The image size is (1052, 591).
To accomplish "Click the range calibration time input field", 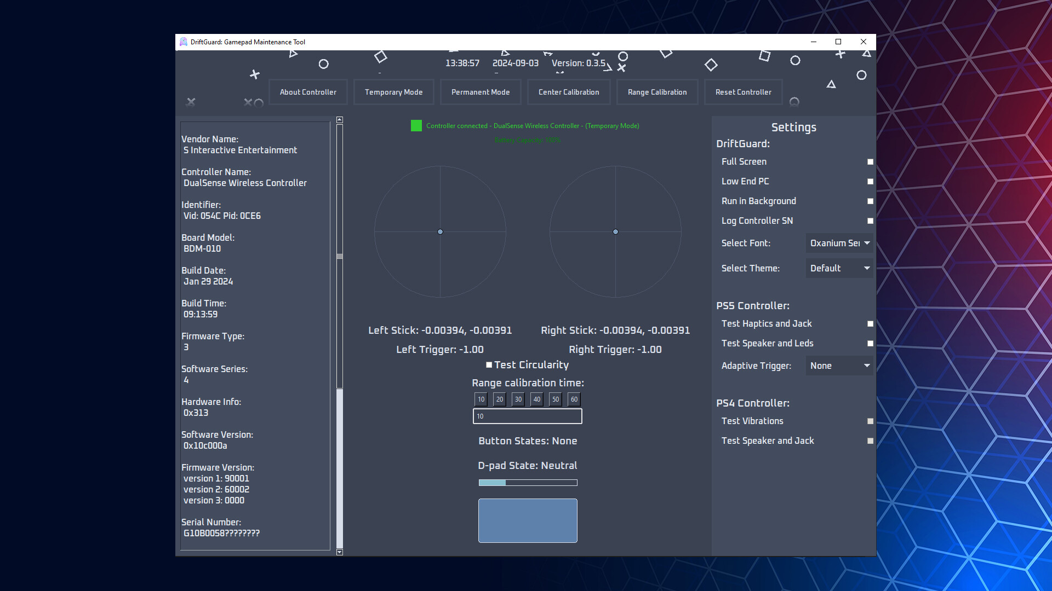I will pyautogui.click(x=527, y=416).
